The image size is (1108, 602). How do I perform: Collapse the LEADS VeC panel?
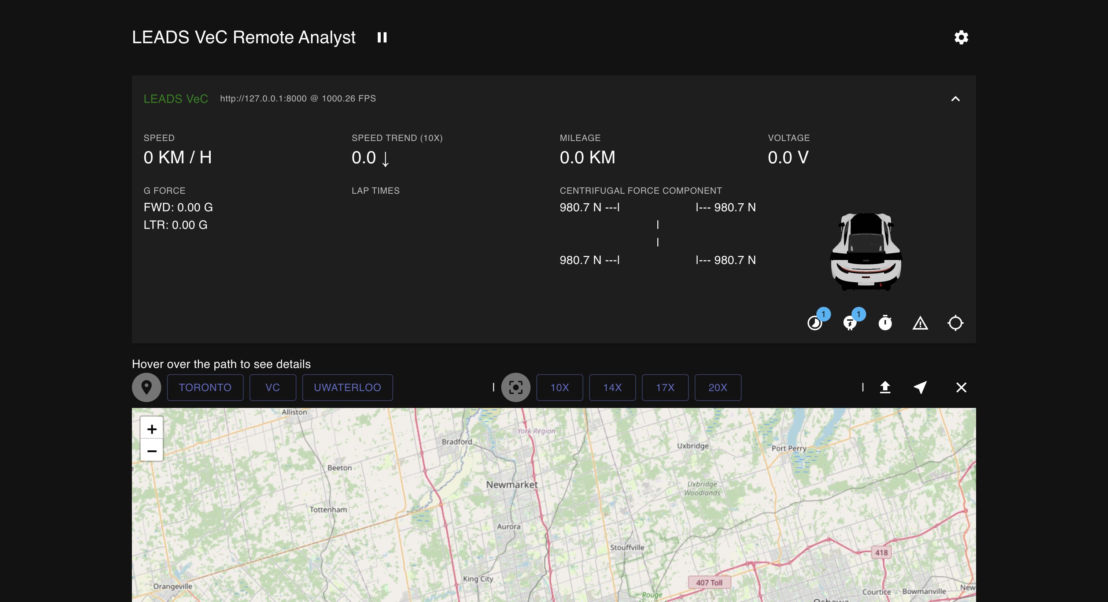point(955,99)
